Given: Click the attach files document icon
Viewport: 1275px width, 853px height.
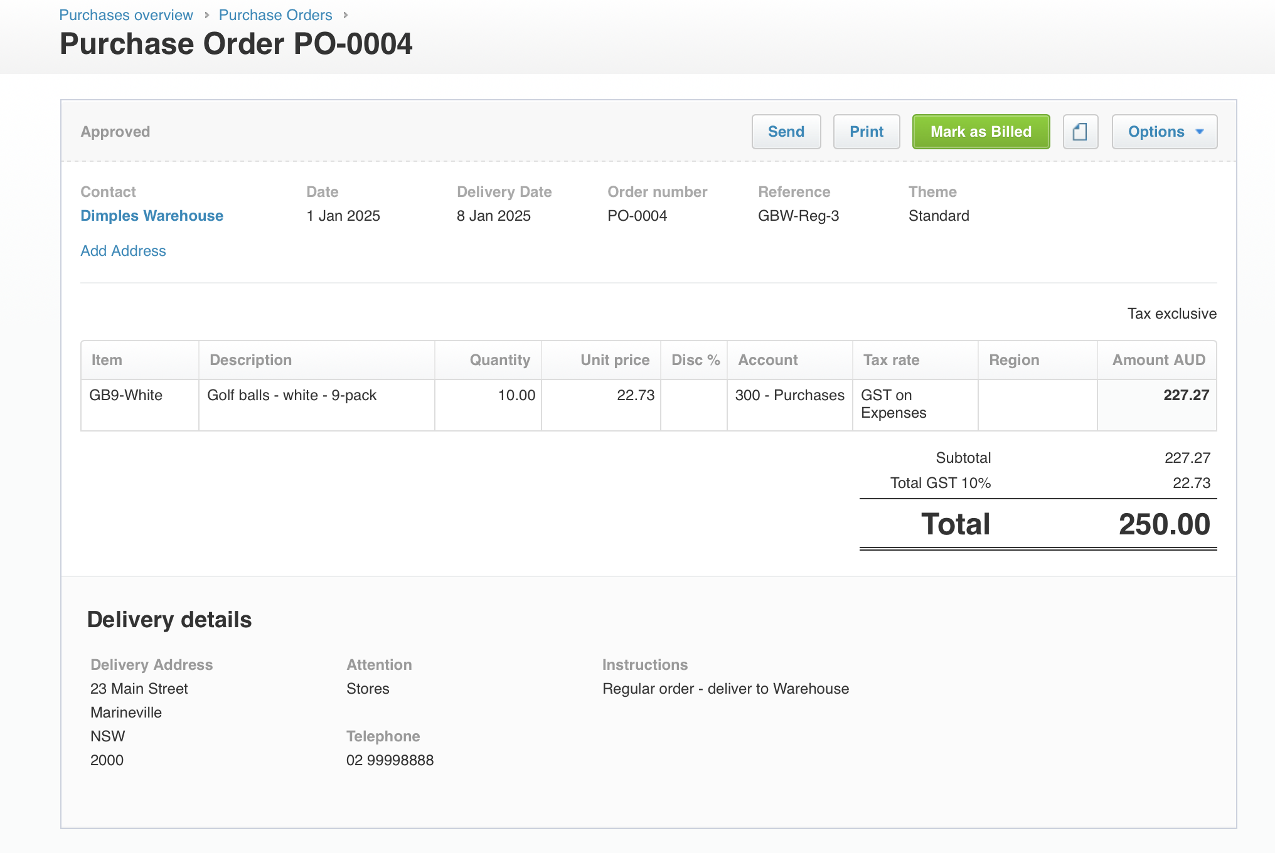Looking at the screenshot, I should [x=1080, y=132].
